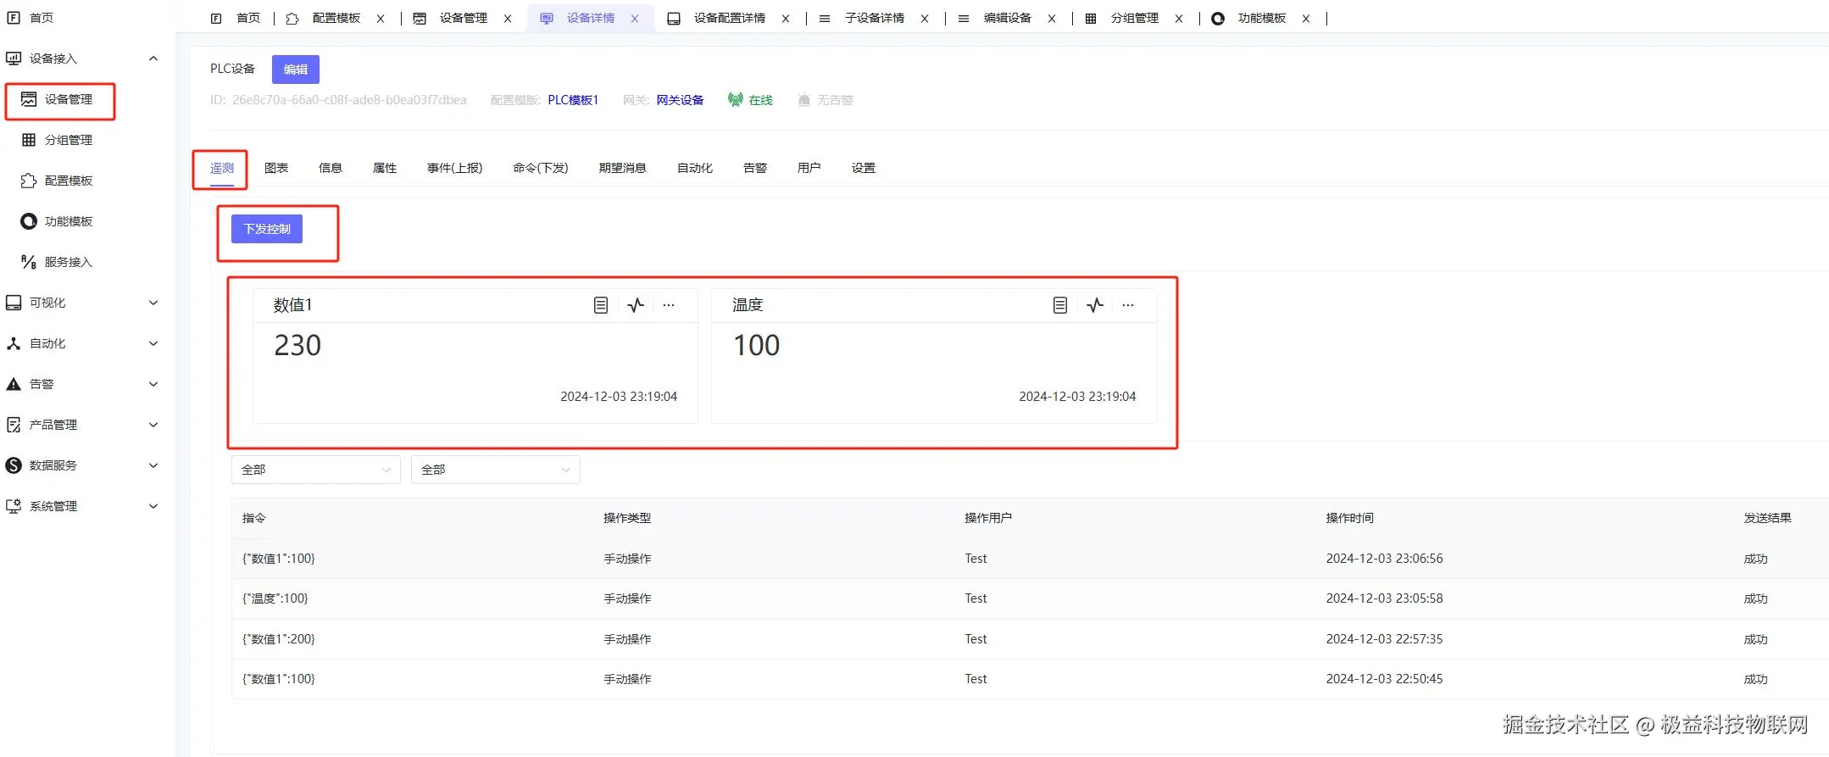
Task: Click the 下发控制 button
Action: pos(267,229)
